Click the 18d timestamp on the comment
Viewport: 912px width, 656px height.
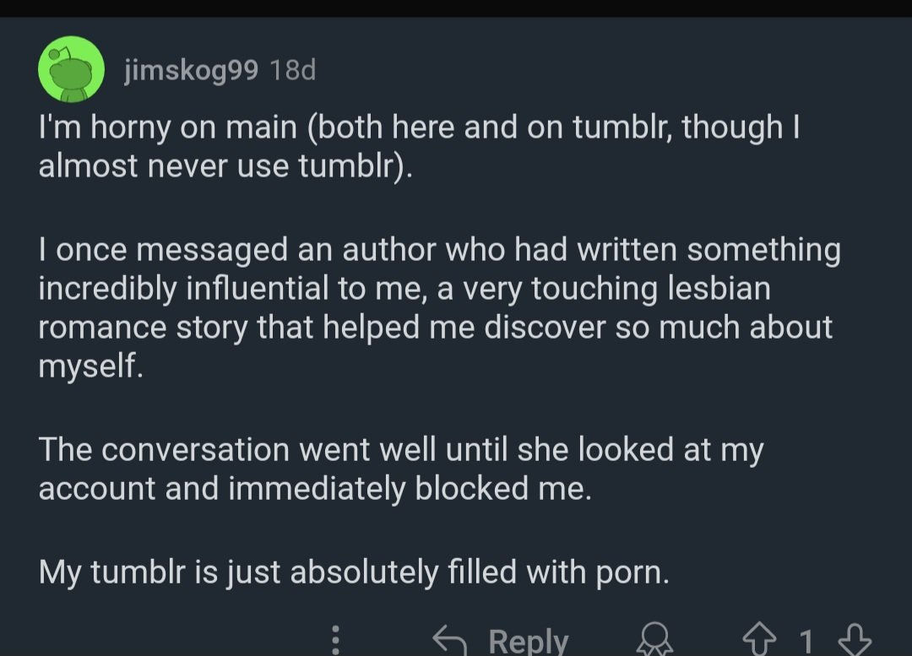(x=291, y=71)
